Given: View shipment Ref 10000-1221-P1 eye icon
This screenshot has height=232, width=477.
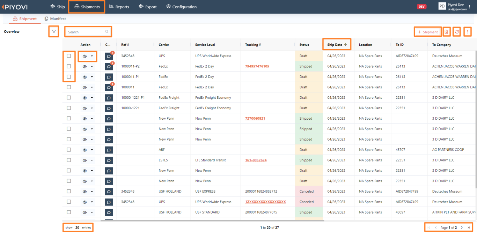Looking at the screenshot, I should 85,98.
